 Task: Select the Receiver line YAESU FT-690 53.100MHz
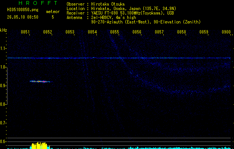point(120,13)
